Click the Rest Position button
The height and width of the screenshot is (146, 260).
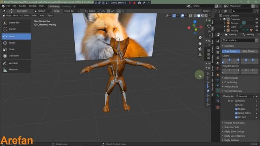tap(249, 52)
